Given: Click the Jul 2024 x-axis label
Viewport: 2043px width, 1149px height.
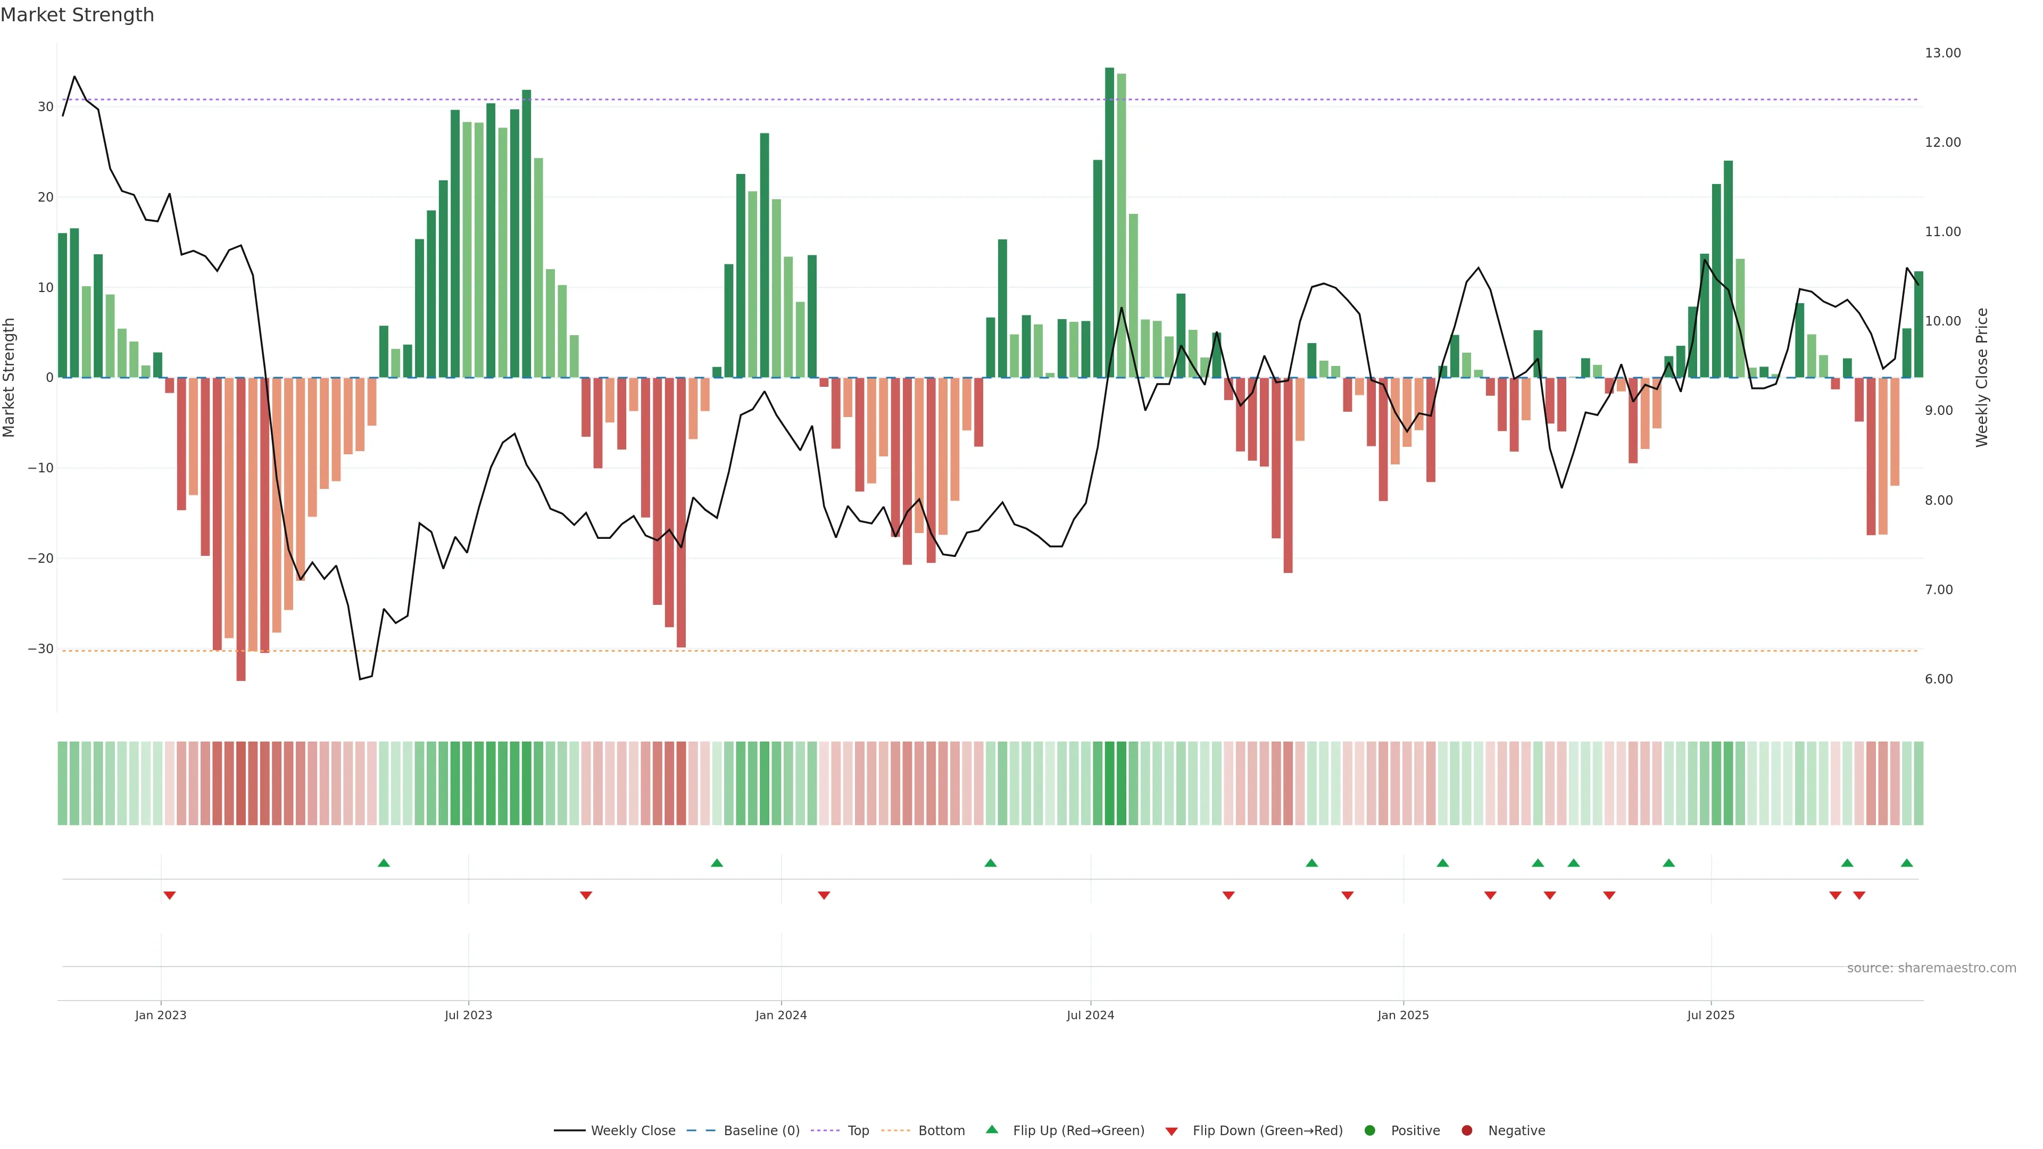Looking at the screenshot, I should (x=1090, y=1015).
